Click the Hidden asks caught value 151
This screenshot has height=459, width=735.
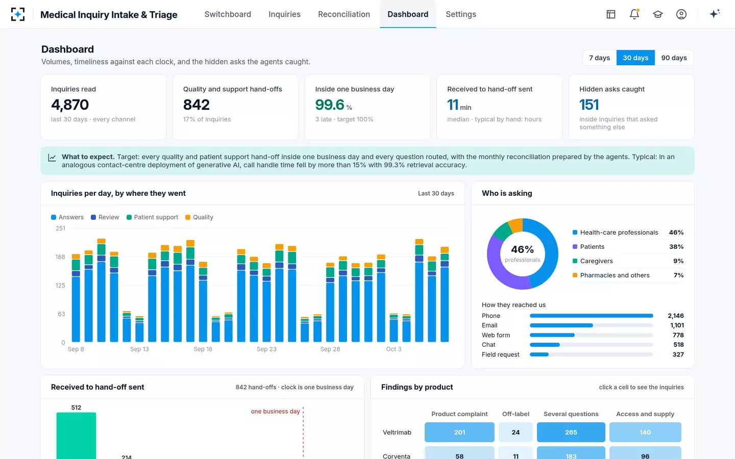click(589, 105)
